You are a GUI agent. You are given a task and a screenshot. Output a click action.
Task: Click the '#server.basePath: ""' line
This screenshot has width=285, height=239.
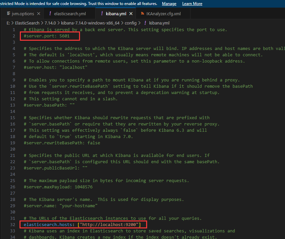[49, 105]
